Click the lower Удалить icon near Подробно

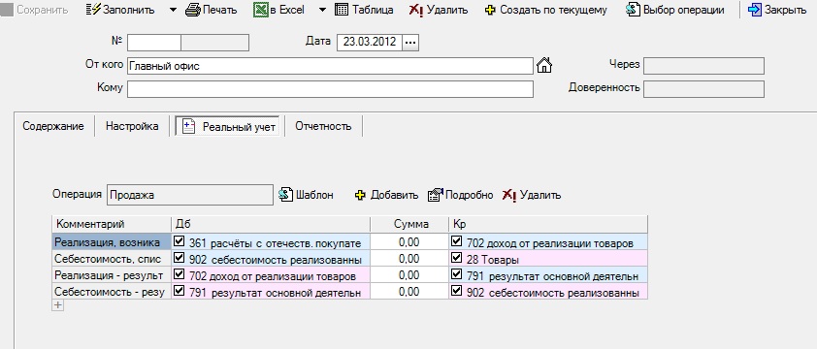509,195
